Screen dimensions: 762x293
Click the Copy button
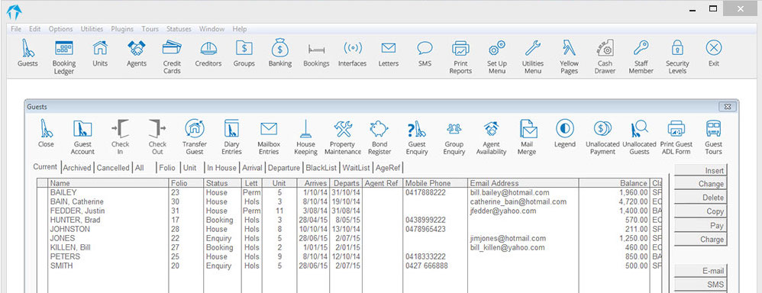point(701,211)
